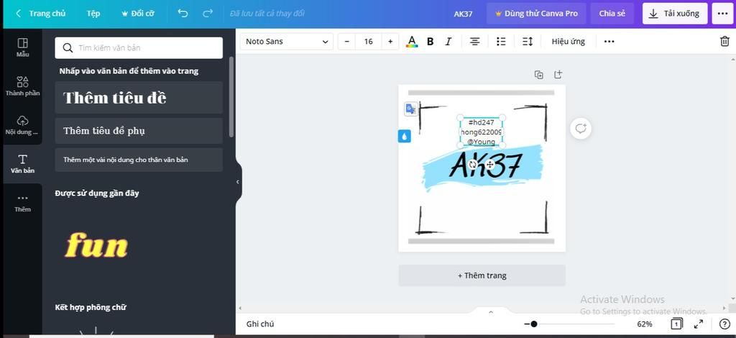Open the Tệp file menu
736x338 pixels.
(x=93, y=14)
